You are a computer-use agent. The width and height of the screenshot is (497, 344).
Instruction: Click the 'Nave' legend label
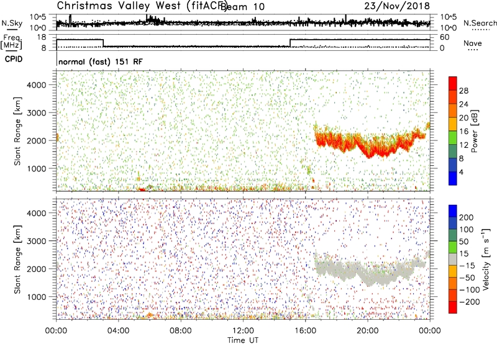click(x=472, y=43)
